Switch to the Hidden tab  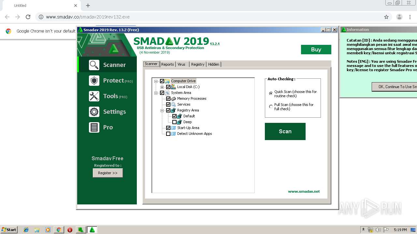[x=214, y=64]
